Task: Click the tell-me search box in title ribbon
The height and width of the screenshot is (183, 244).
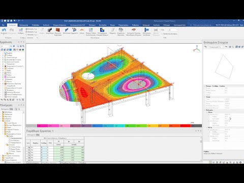Action: [x=202, y=25]
